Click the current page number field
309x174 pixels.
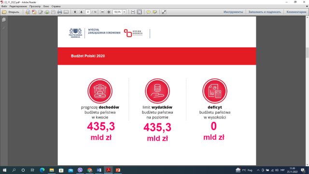pyautogui.click(x=88, y=12)
